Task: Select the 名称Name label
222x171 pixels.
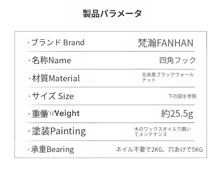Action: (51, 60)
